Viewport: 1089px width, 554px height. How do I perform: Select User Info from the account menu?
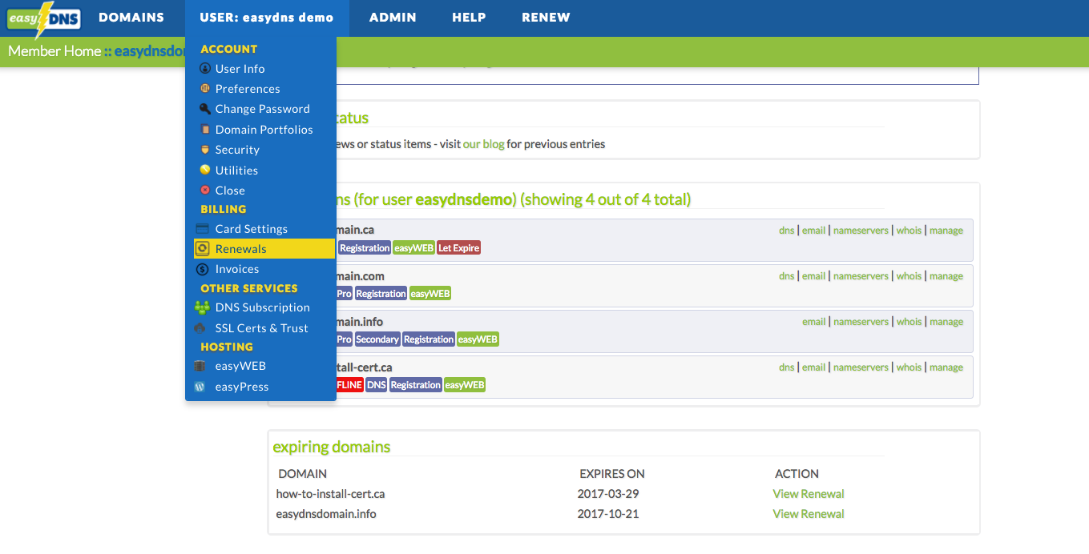pyautogui.click(x=240, y=69)
